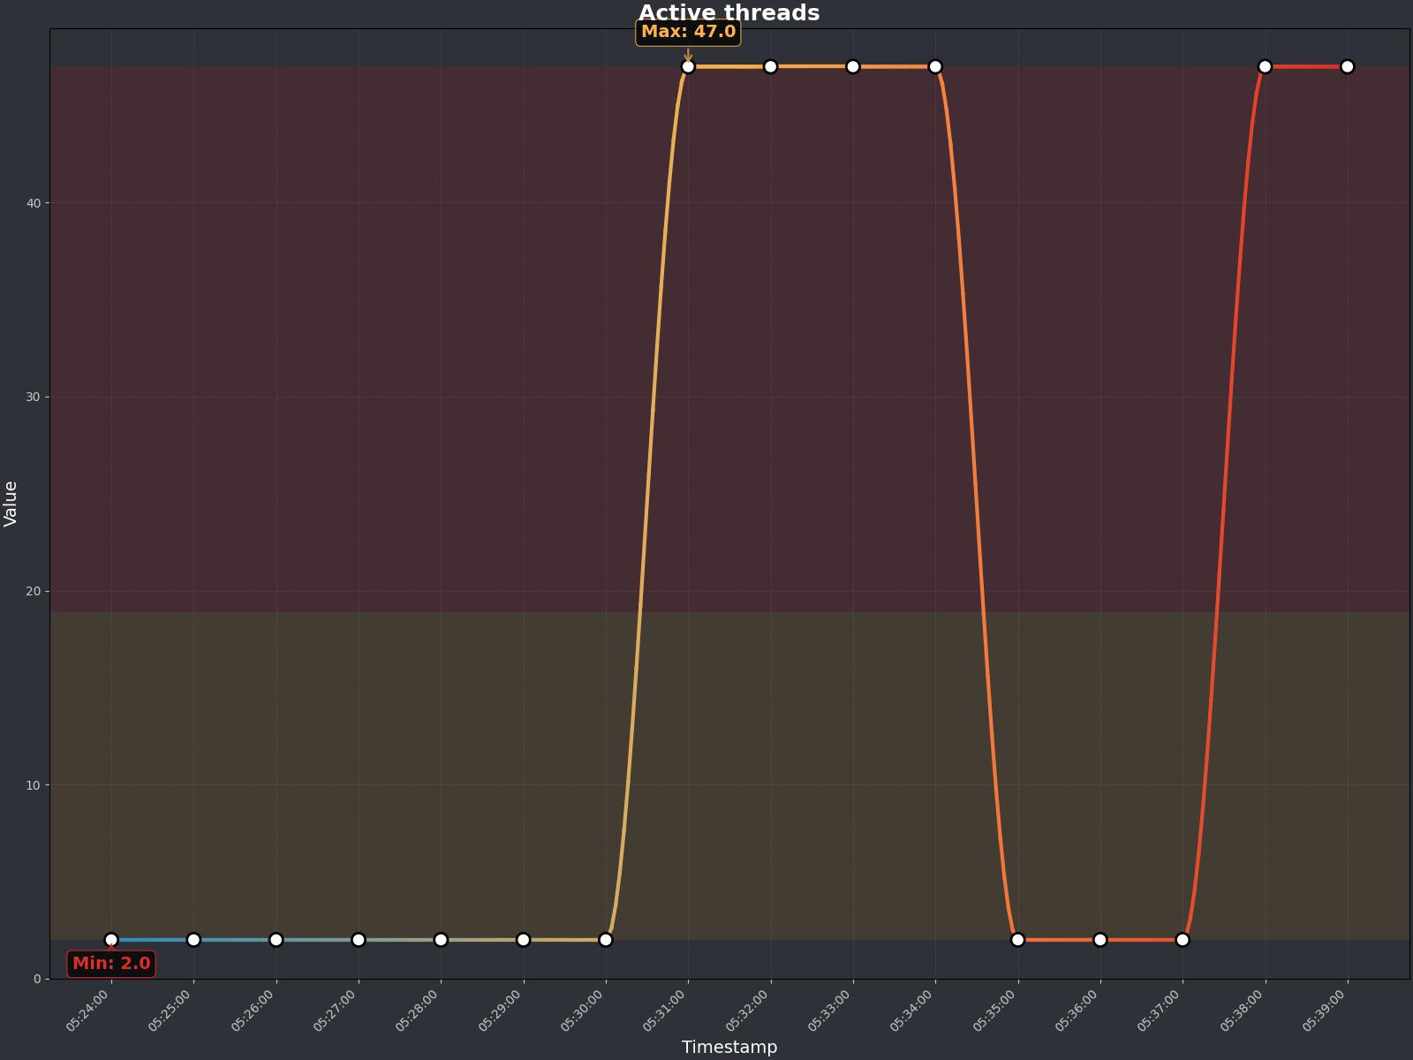Click the 'Value' y-axis label

pos(11,503)
